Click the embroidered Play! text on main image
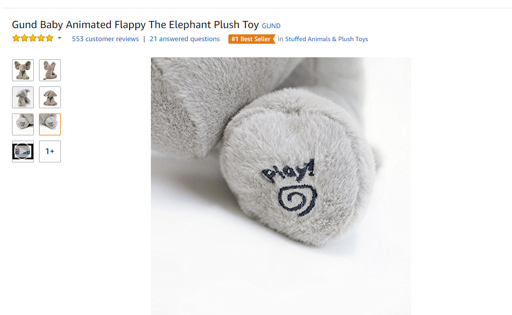The height and width of the screenshot is (315, 512). pos(289,171)
